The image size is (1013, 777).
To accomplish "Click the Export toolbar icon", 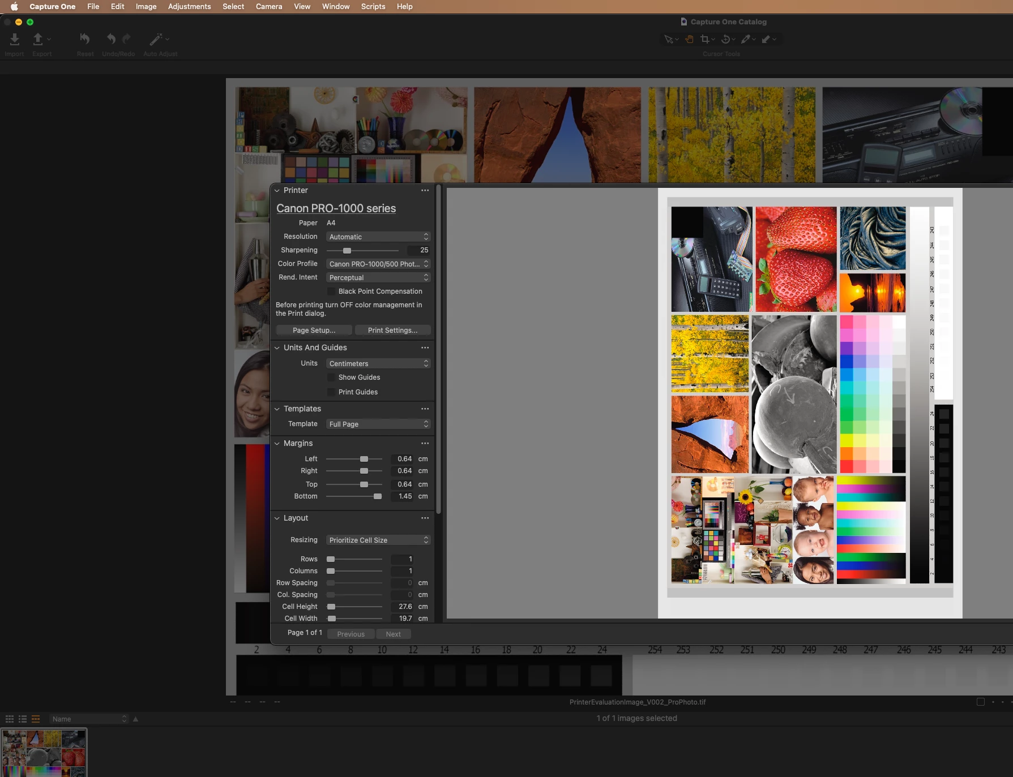I will point(38,39).
